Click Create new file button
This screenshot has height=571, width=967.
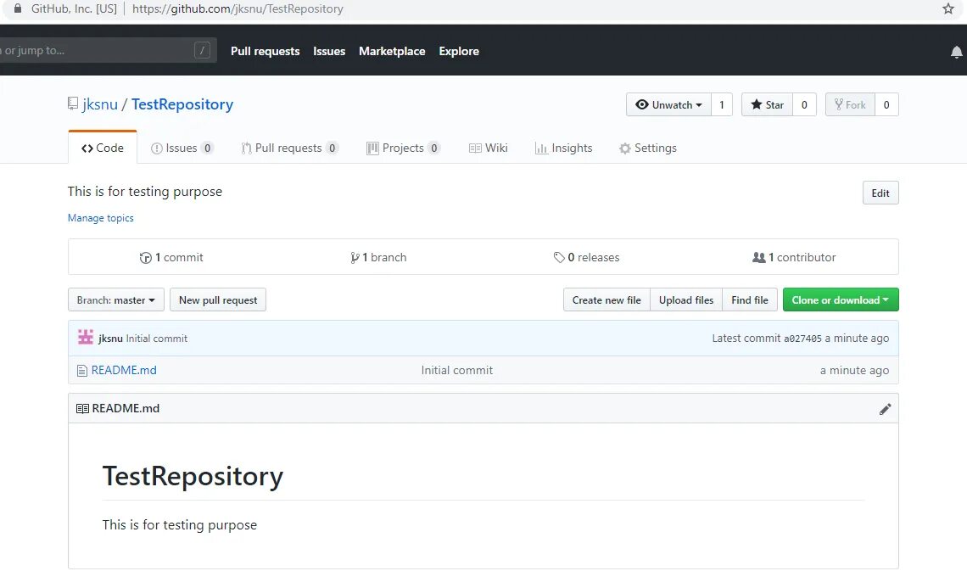point(606,300)
